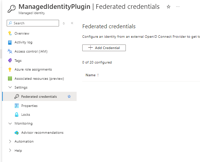
Task: Select the purple Tags icon
Action: coord(10,60)
